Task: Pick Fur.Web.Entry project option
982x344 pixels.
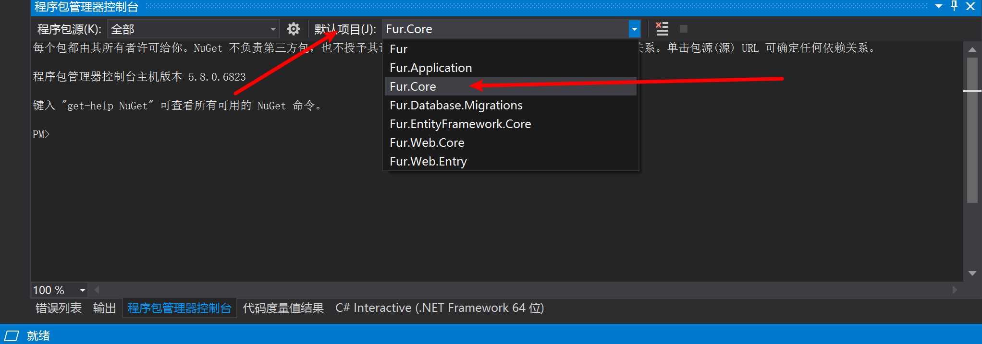Action: pos(428,161)
